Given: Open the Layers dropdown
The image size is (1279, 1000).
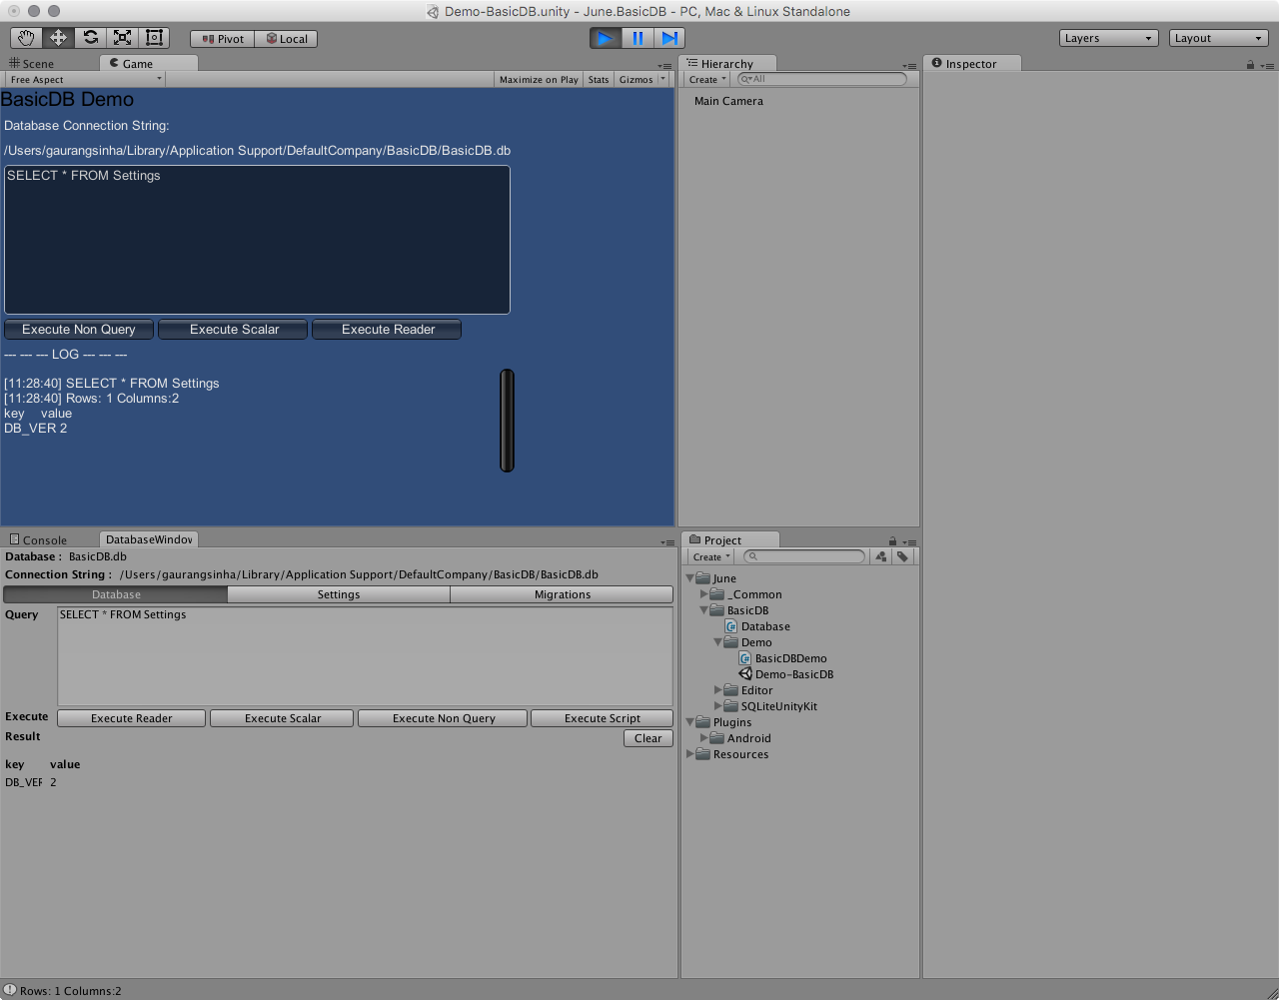Looking at the screenshot, I should tap(1109, 38).
